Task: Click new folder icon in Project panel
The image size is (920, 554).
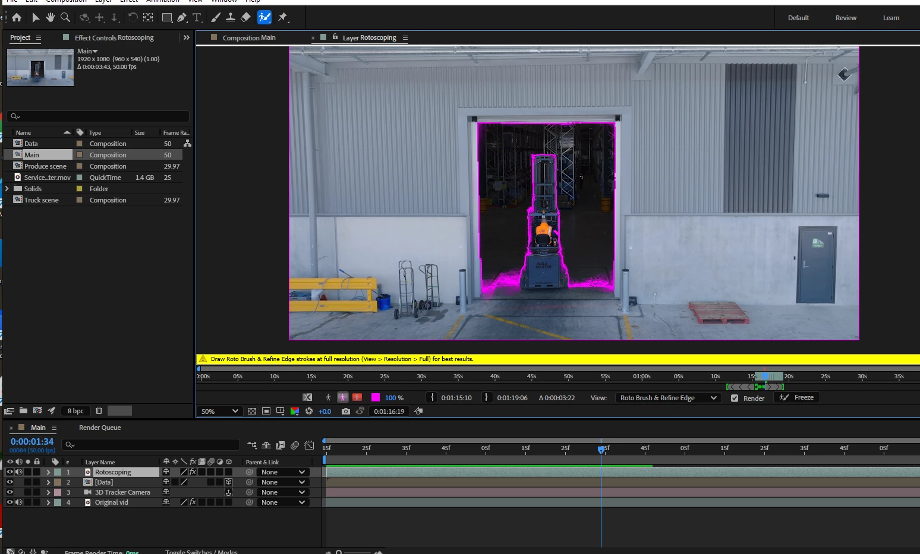Action: click(23, 410)
